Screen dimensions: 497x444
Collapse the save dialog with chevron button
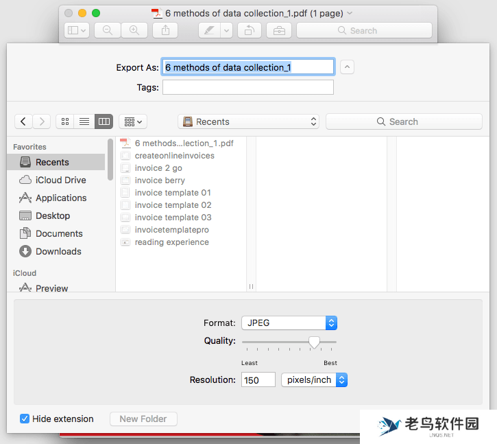(x=348, y=67)
